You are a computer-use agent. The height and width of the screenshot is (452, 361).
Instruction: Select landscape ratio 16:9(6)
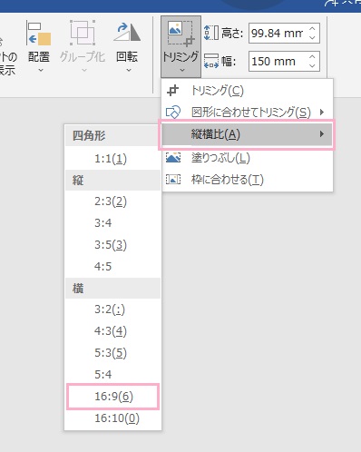click(x=112, y=397)
